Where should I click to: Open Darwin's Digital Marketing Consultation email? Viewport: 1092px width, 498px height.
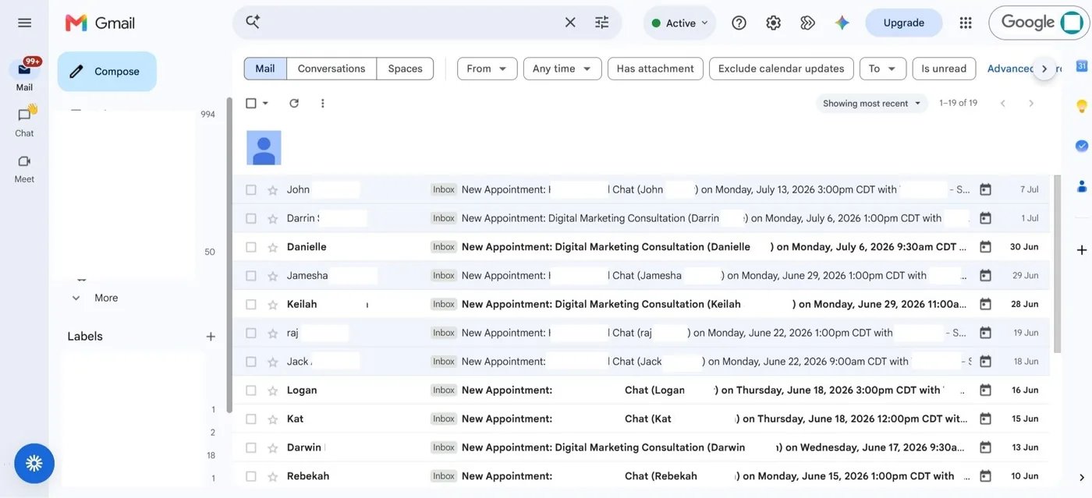coord(641,447)
